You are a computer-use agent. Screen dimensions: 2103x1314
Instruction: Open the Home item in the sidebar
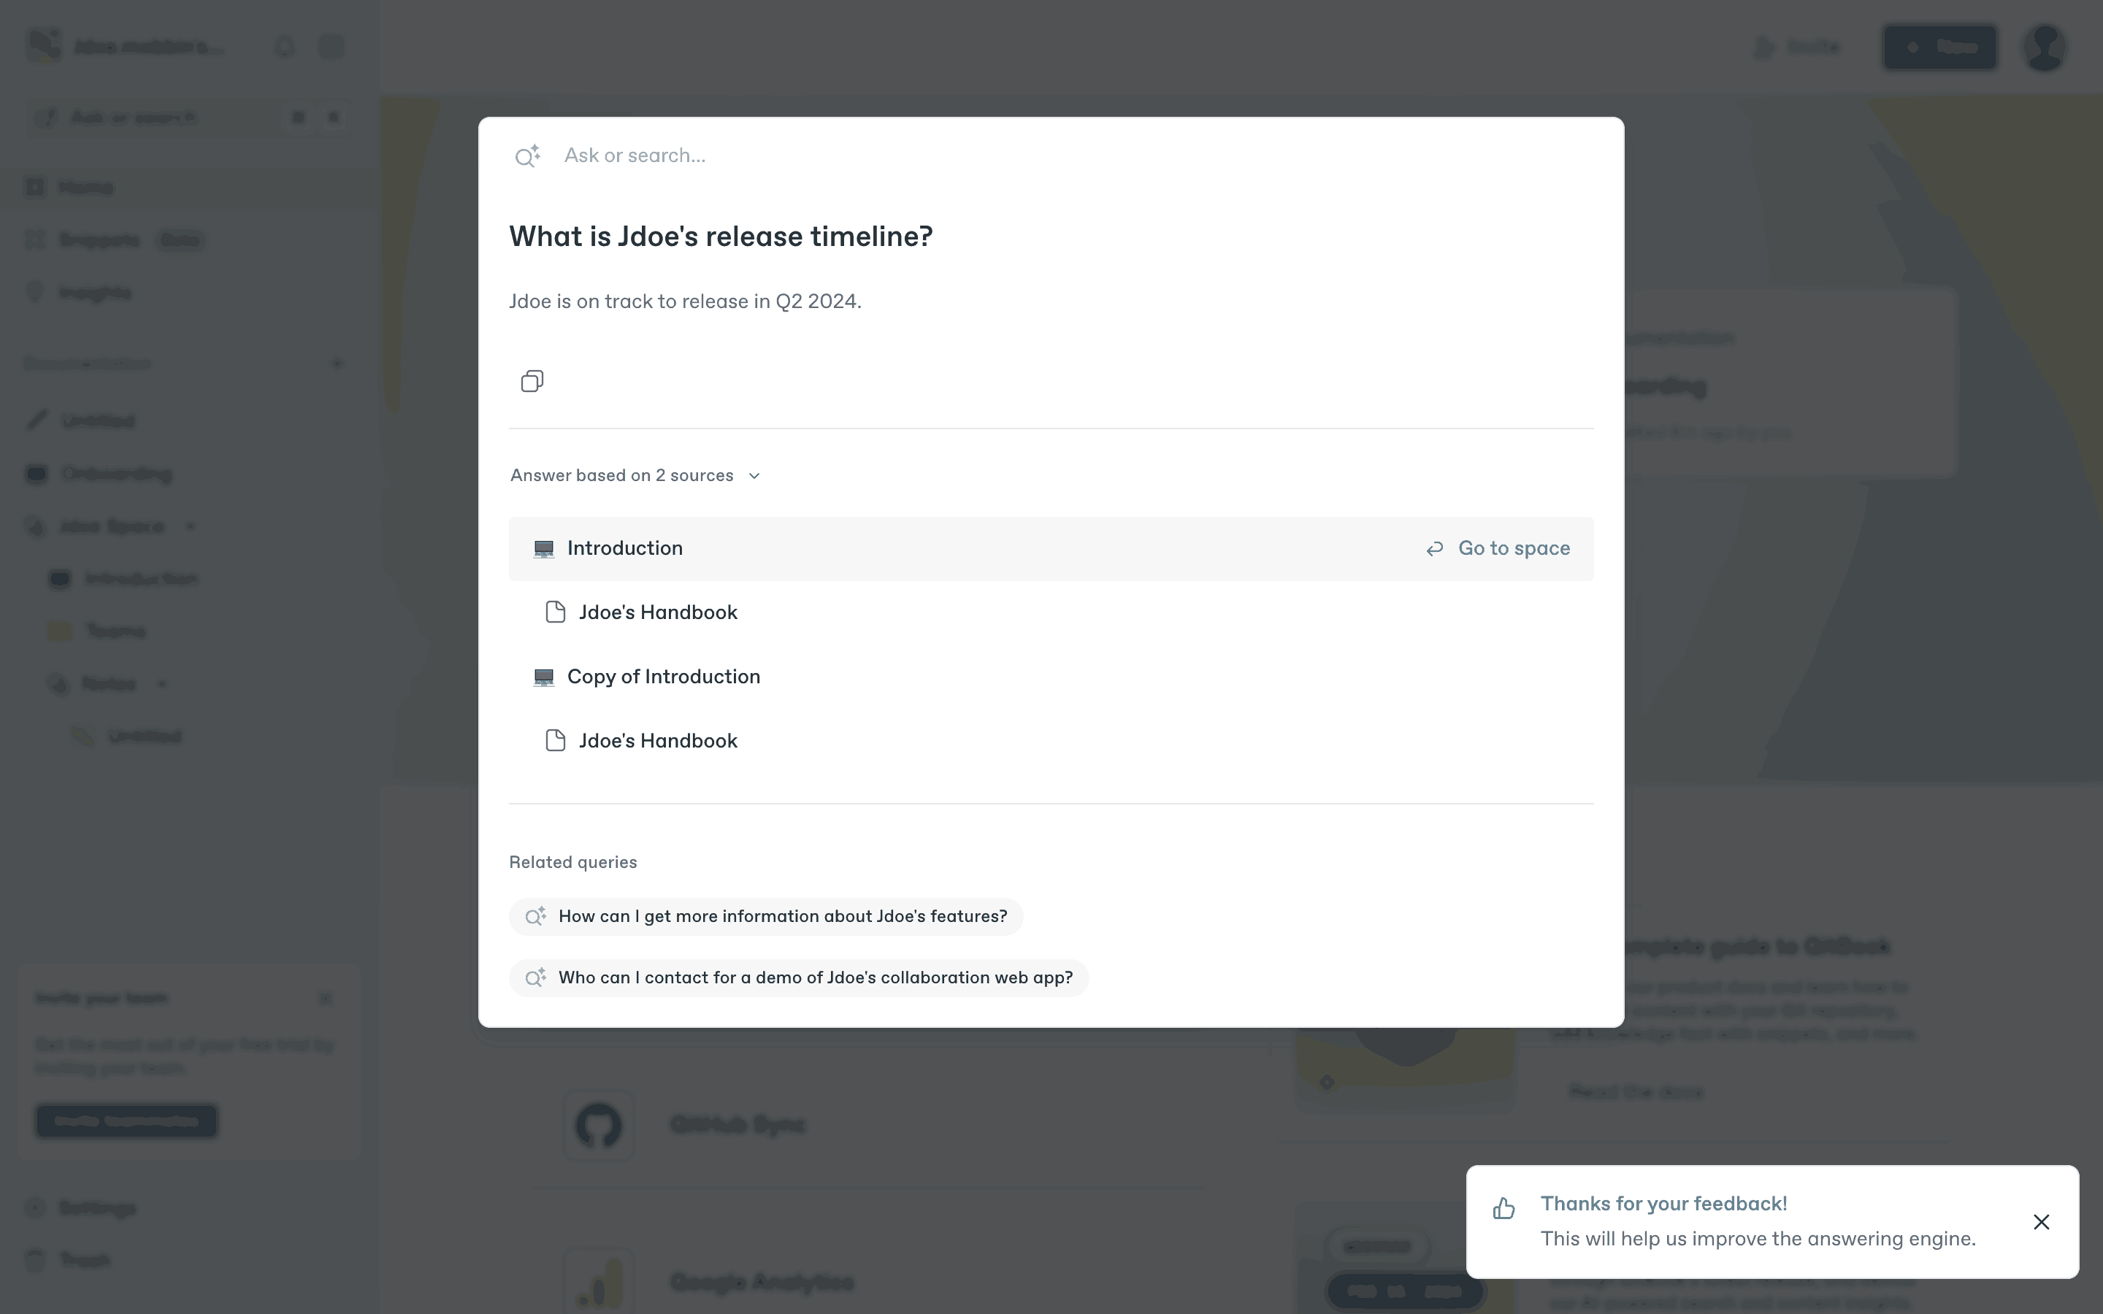(85, 188)
